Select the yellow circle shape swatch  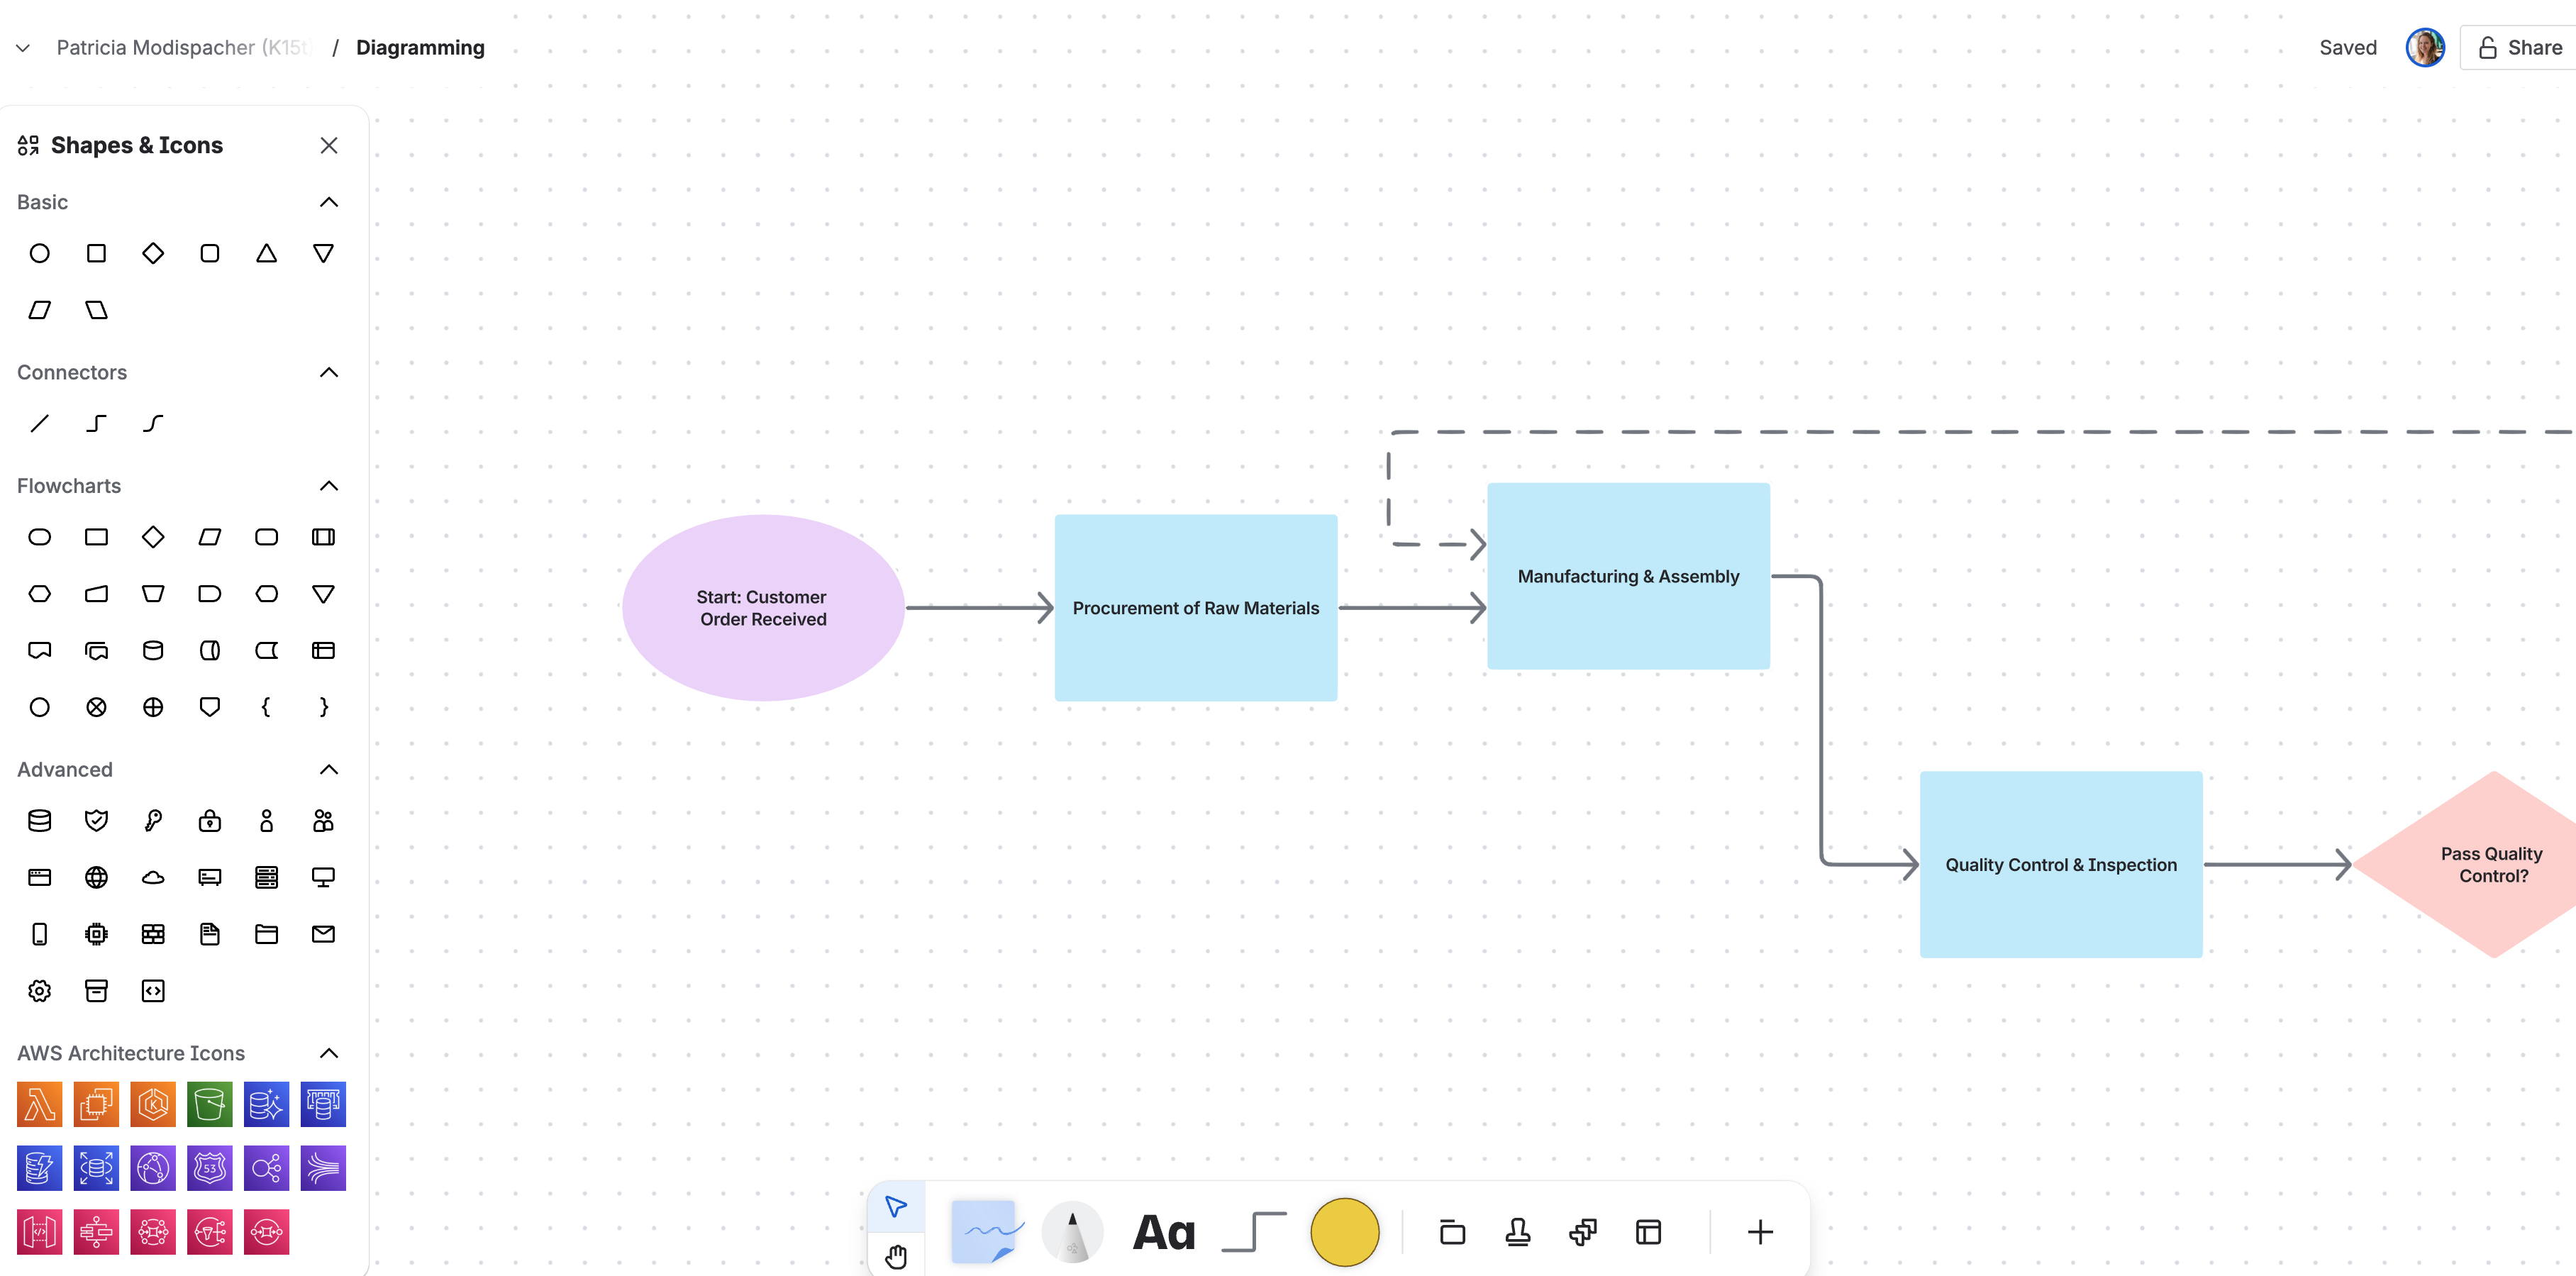tap(1344, 1232)
